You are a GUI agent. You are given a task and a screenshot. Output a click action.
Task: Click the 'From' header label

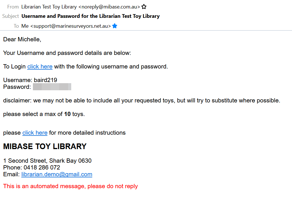click(13, 7)
